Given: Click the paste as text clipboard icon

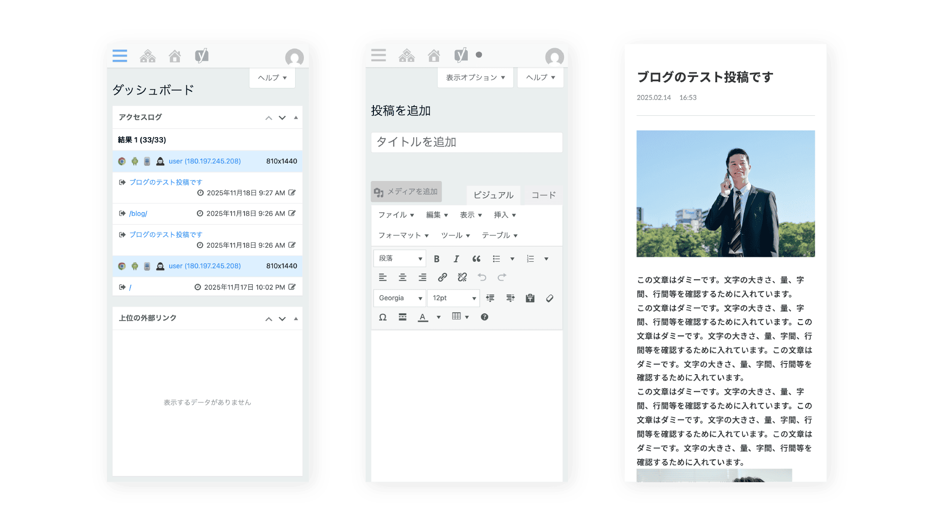Looking at the screenshot, I should tap(530, 298).
